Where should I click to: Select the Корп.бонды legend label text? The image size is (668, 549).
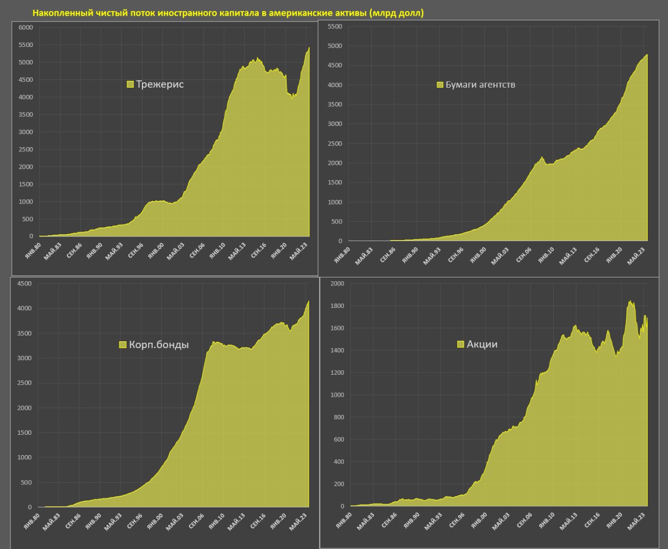(159, 344)
